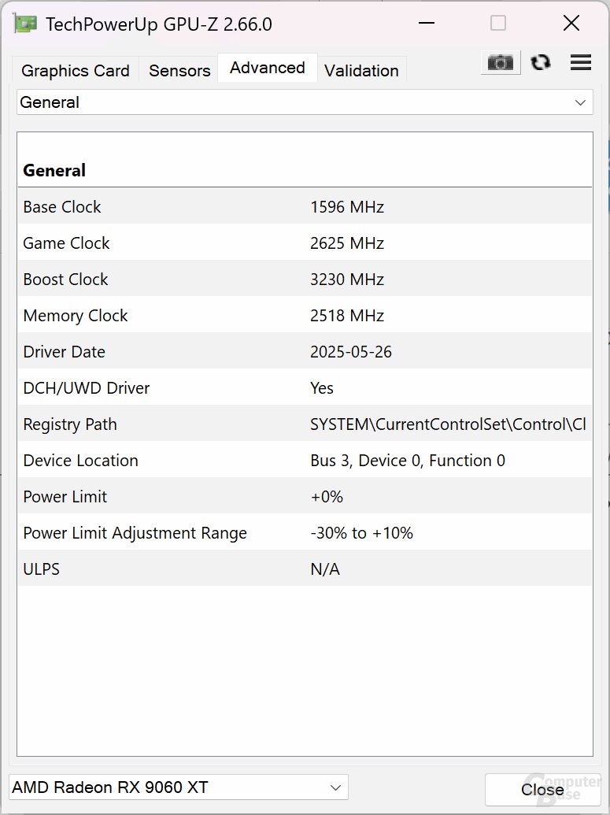Select the Driver Date row label
Viewport: 610px width, 815px height.
click(64, 352)
